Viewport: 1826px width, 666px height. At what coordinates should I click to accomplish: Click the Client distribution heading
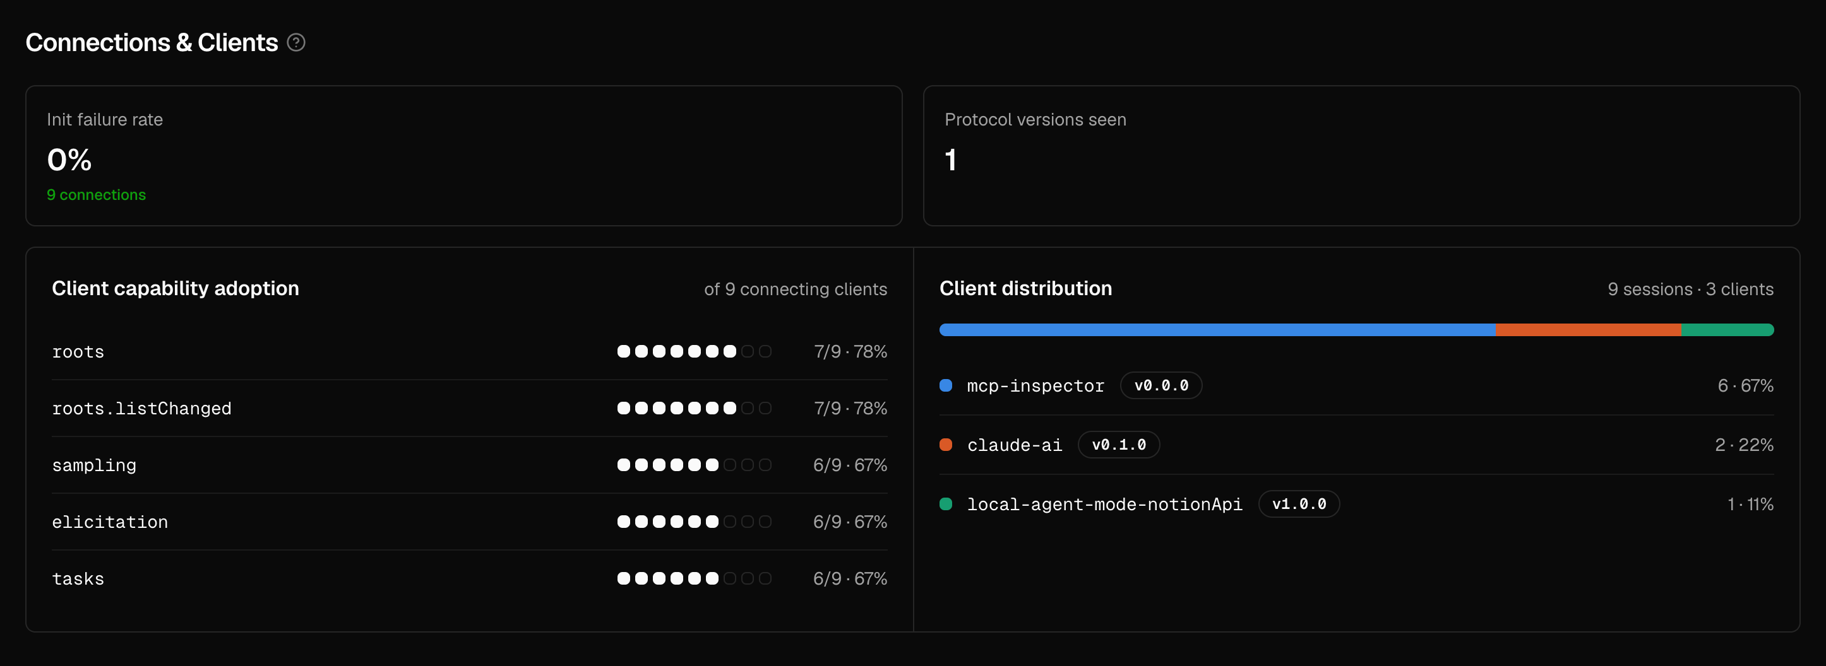(1026, 289)
